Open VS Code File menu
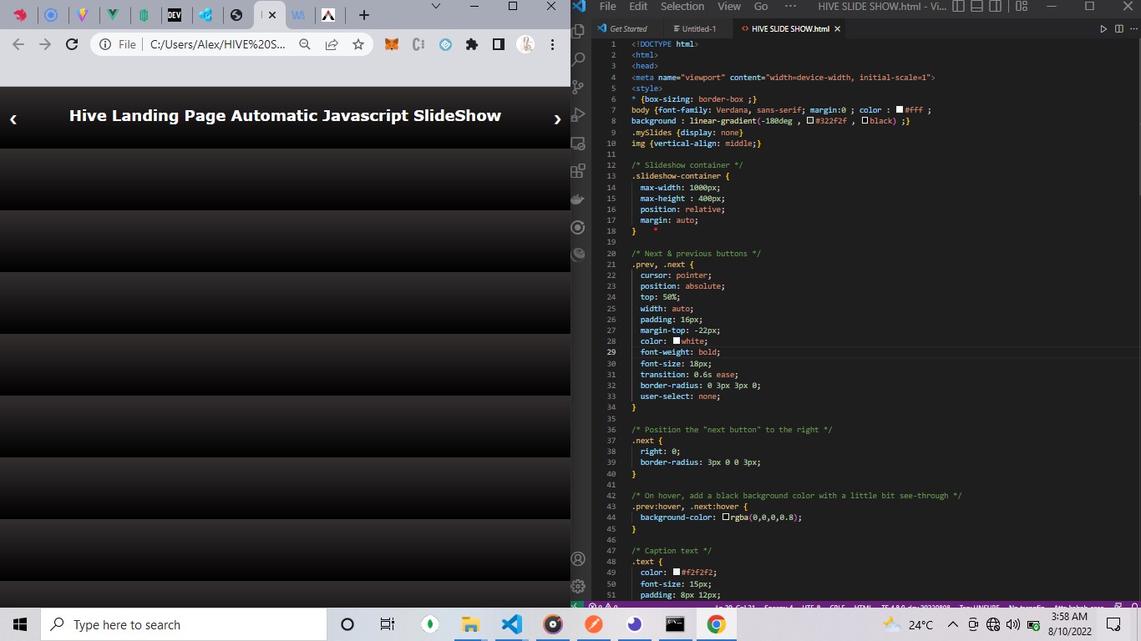The height and width of the screenshot is (641, 1141). tap(607, 6)
